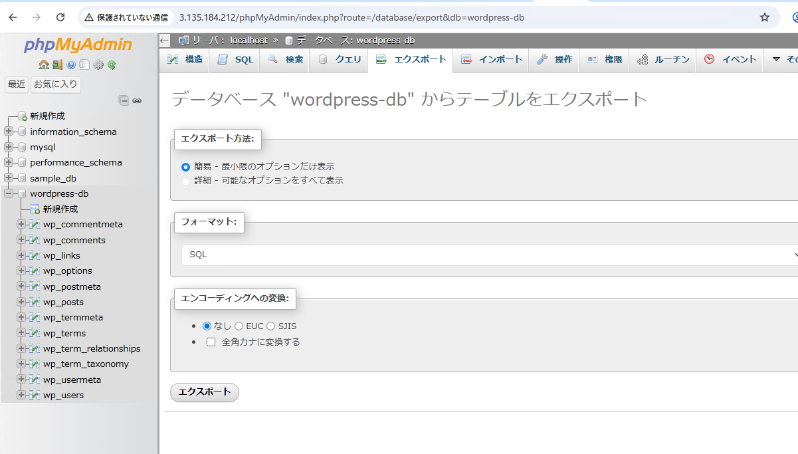Open phpMyAdmin documentation help icon

[x=71, y=64]
